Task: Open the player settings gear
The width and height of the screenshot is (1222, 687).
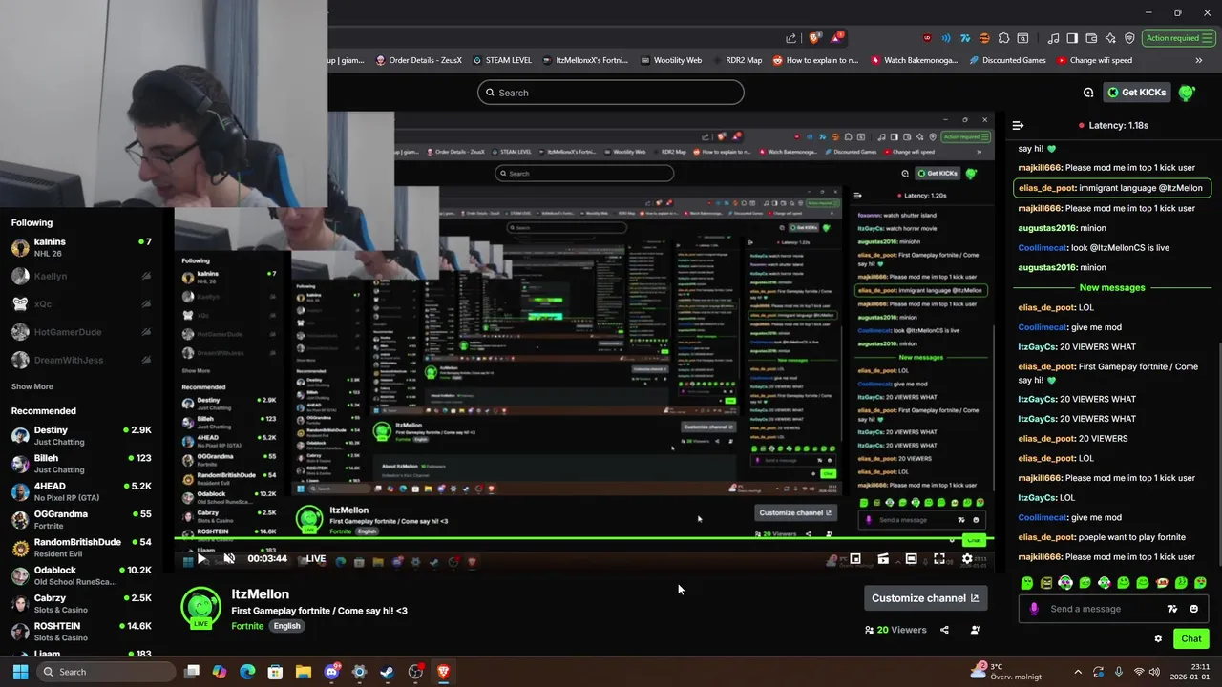Action: (x=967, y=559)
